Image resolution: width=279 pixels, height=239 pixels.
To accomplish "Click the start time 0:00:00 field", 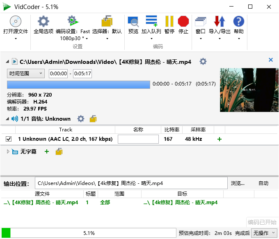I will (x=58, y=73).
